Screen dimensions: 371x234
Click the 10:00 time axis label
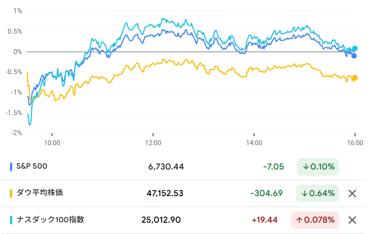pos(52,142)
